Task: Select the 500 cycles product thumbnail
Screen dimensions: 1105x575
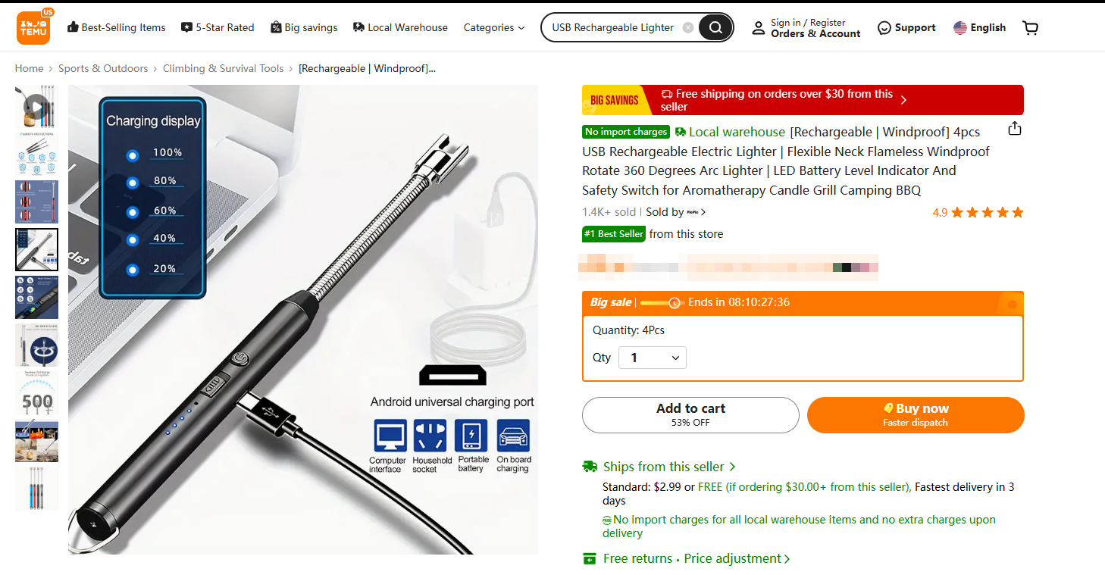Action: 36,393
